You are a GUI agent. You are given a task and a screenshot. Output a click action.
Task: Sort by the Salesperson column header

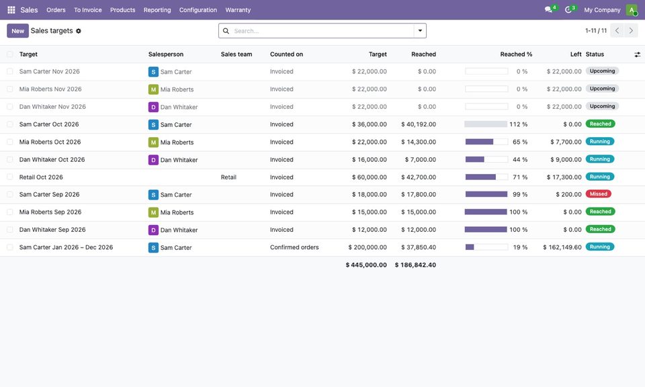pos(166,54)
